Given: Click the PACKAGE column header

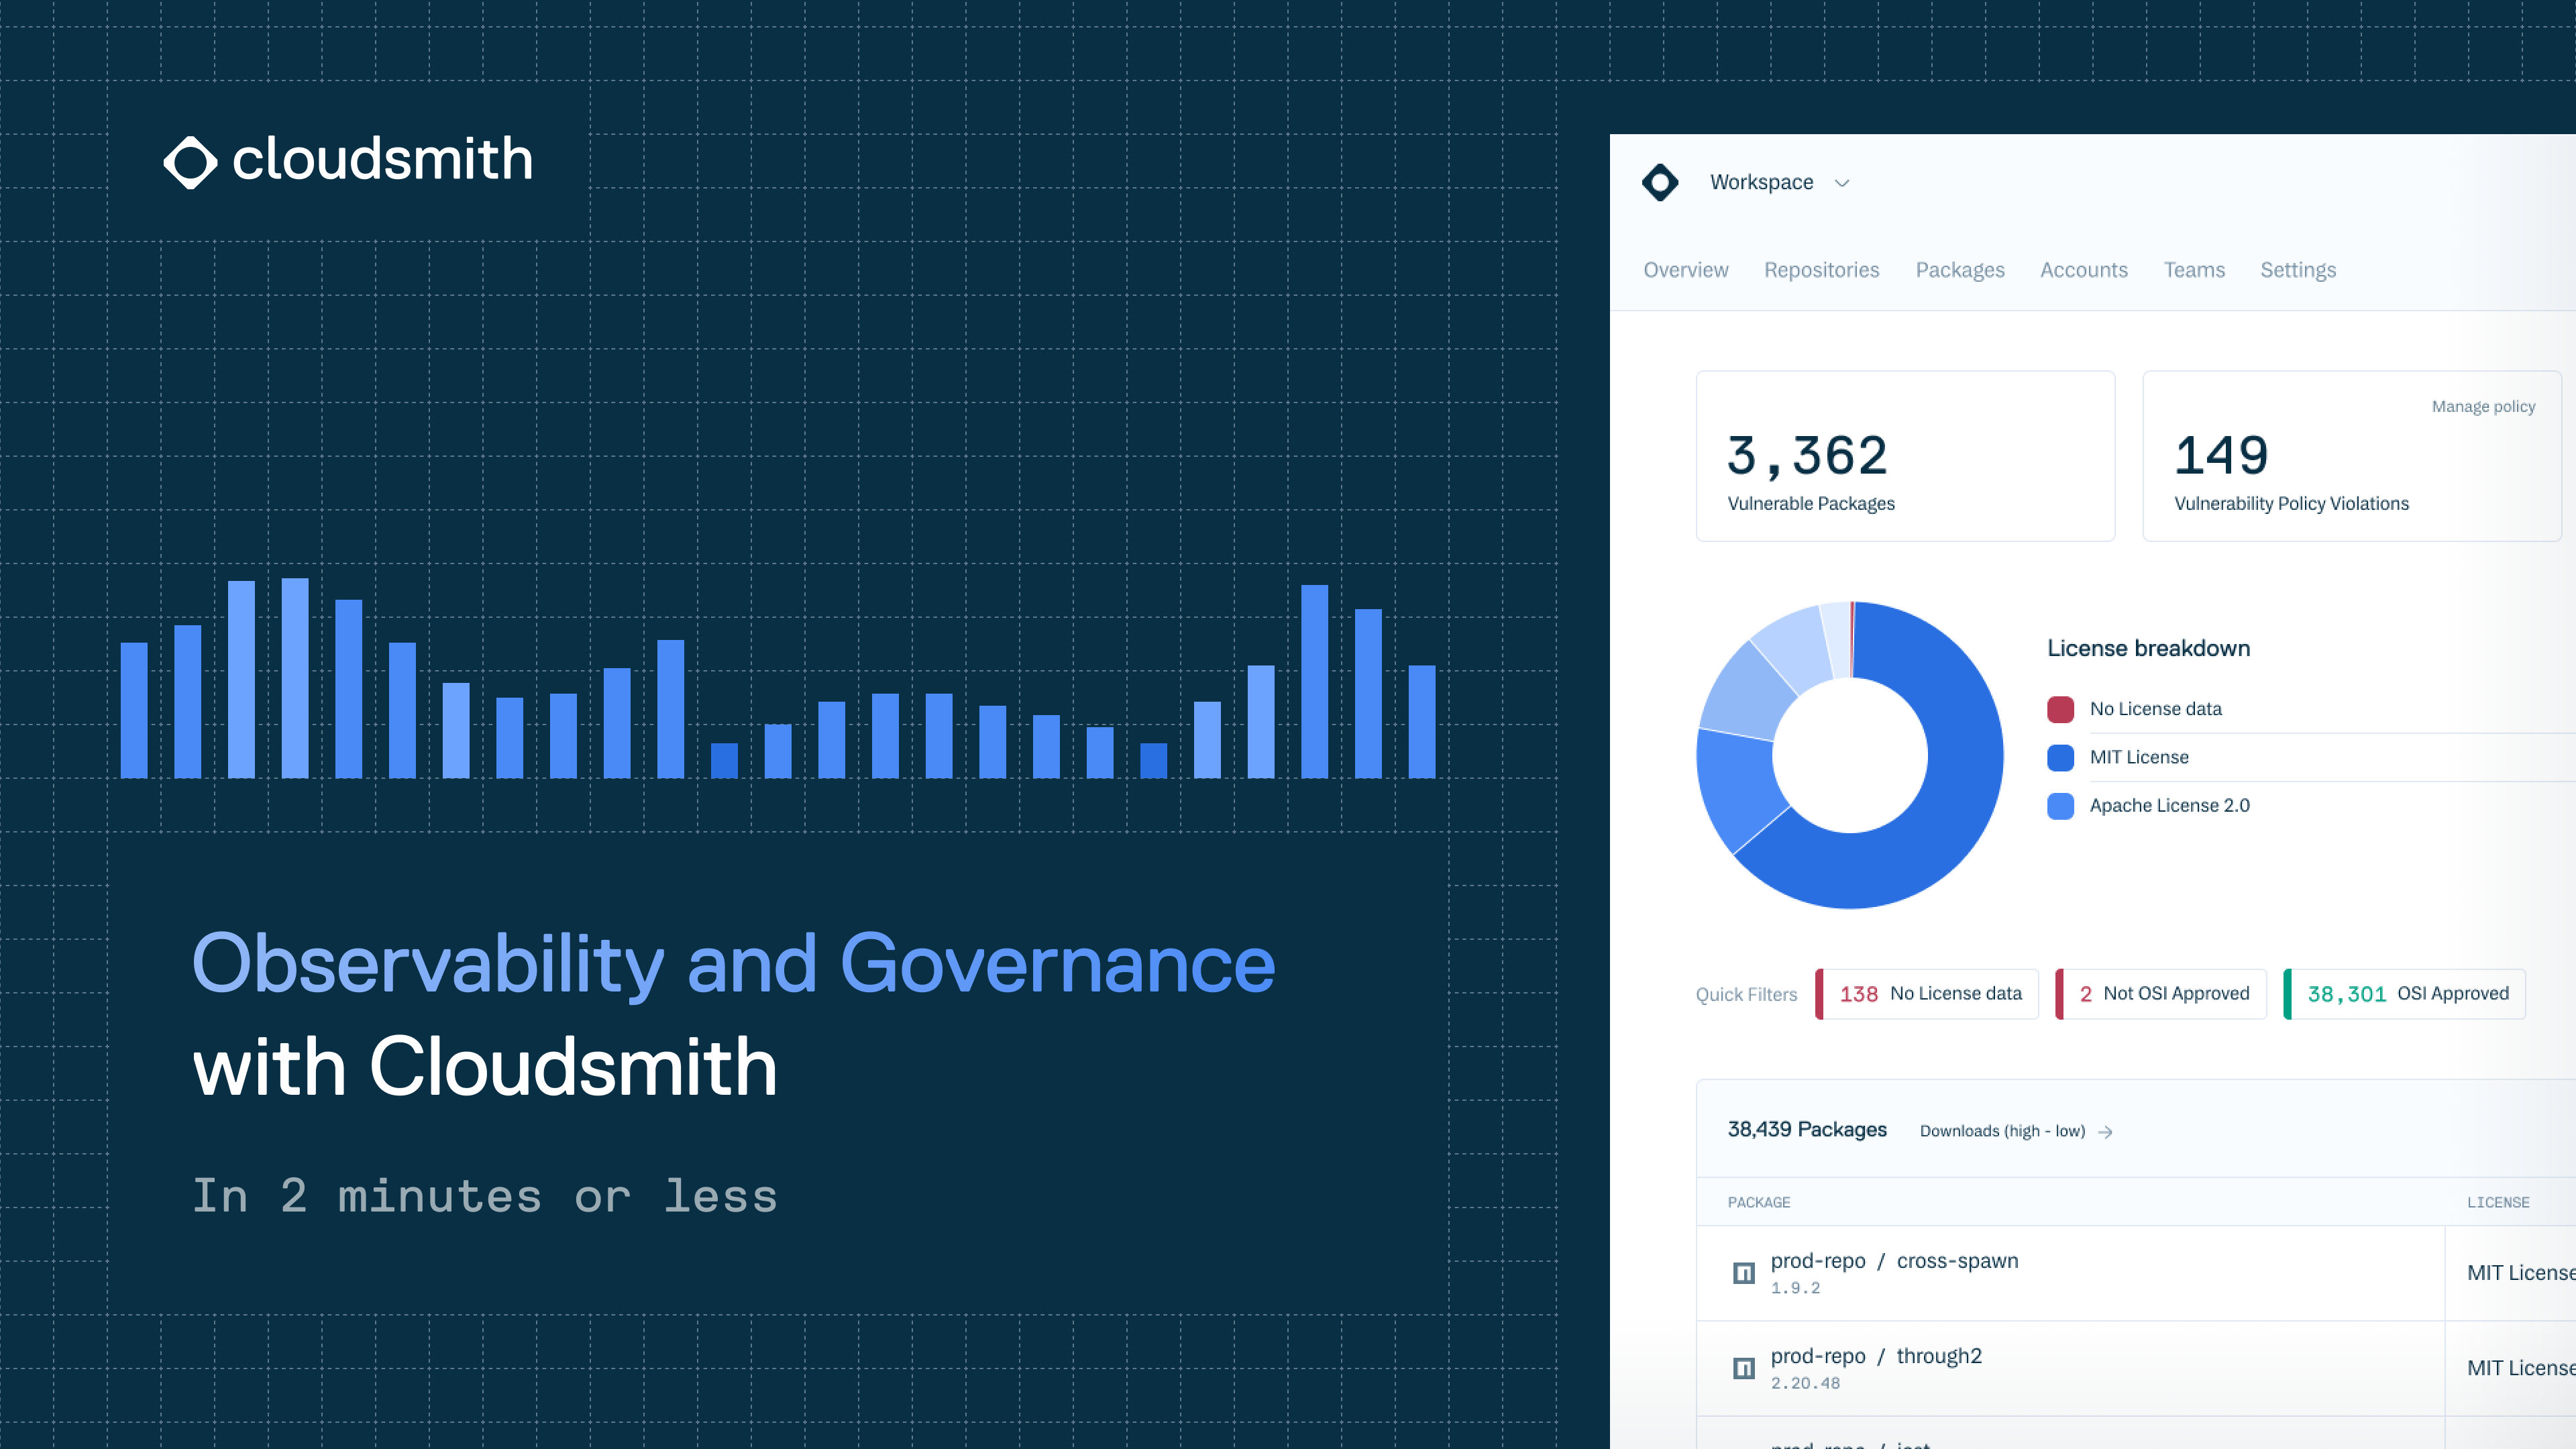Looking at the screenshot, I should click(1758, 1202).
